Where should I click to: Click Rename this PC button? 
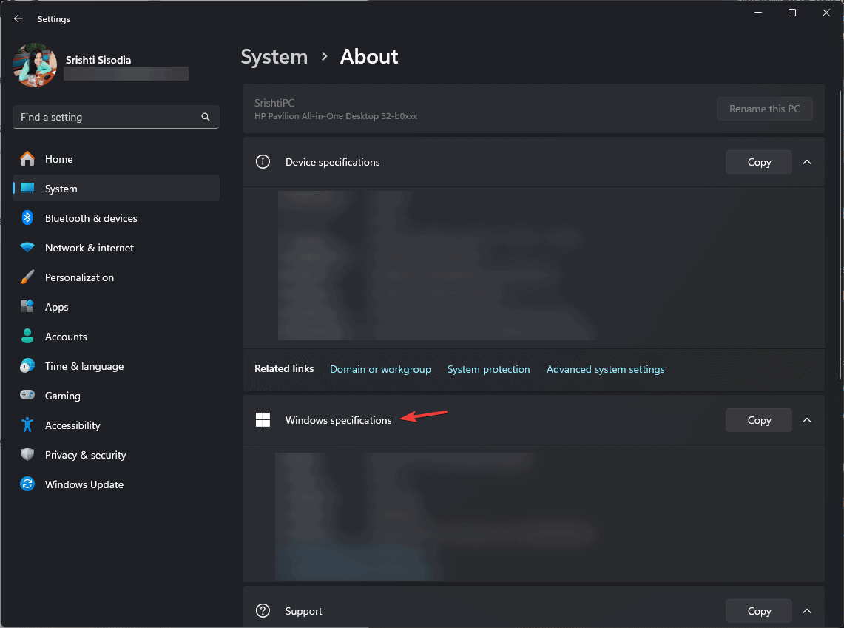click(764, 109)
